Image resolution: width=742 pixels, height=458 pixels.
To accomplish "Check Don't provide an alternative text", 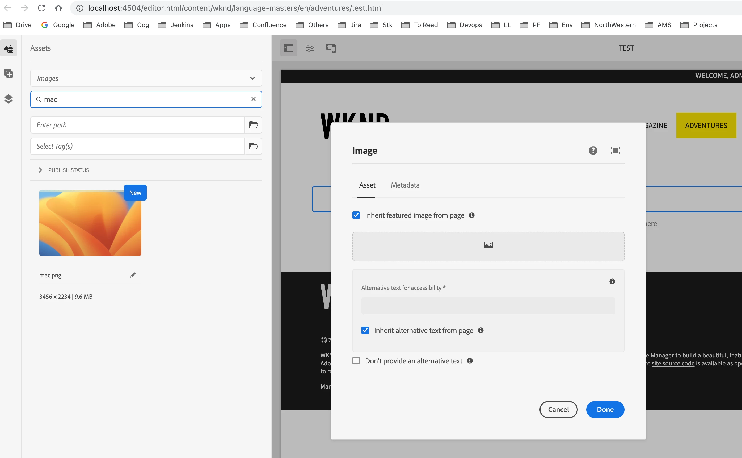I will 356,361.
